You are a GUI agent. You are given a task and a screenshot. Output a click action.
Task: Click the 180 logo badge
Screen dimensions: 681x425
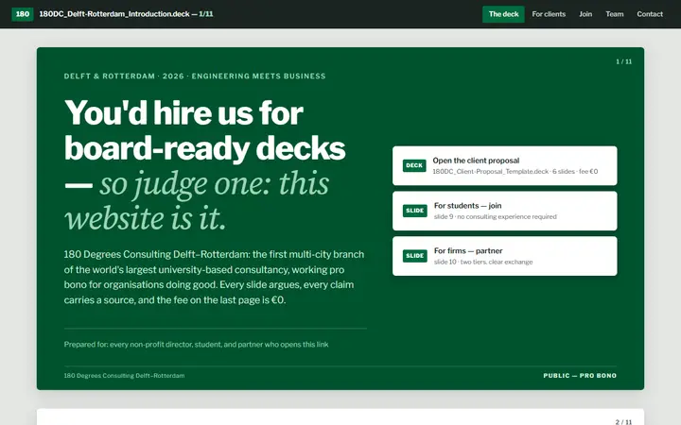(22, 14)
